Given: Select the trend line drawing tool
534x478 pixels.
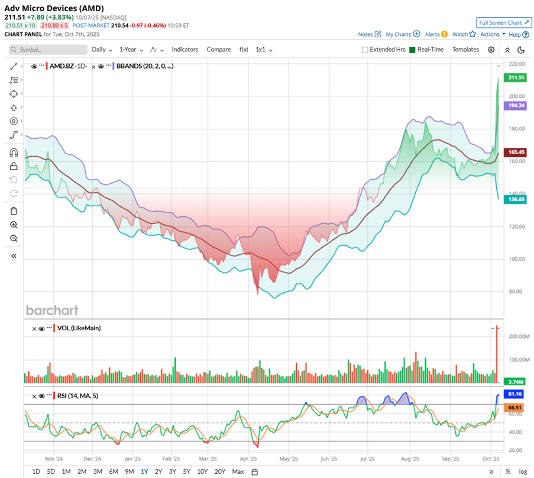Looking at the screenshot, I should 14,67.
